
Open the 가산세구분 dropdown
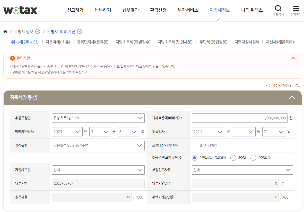[98, 170]
